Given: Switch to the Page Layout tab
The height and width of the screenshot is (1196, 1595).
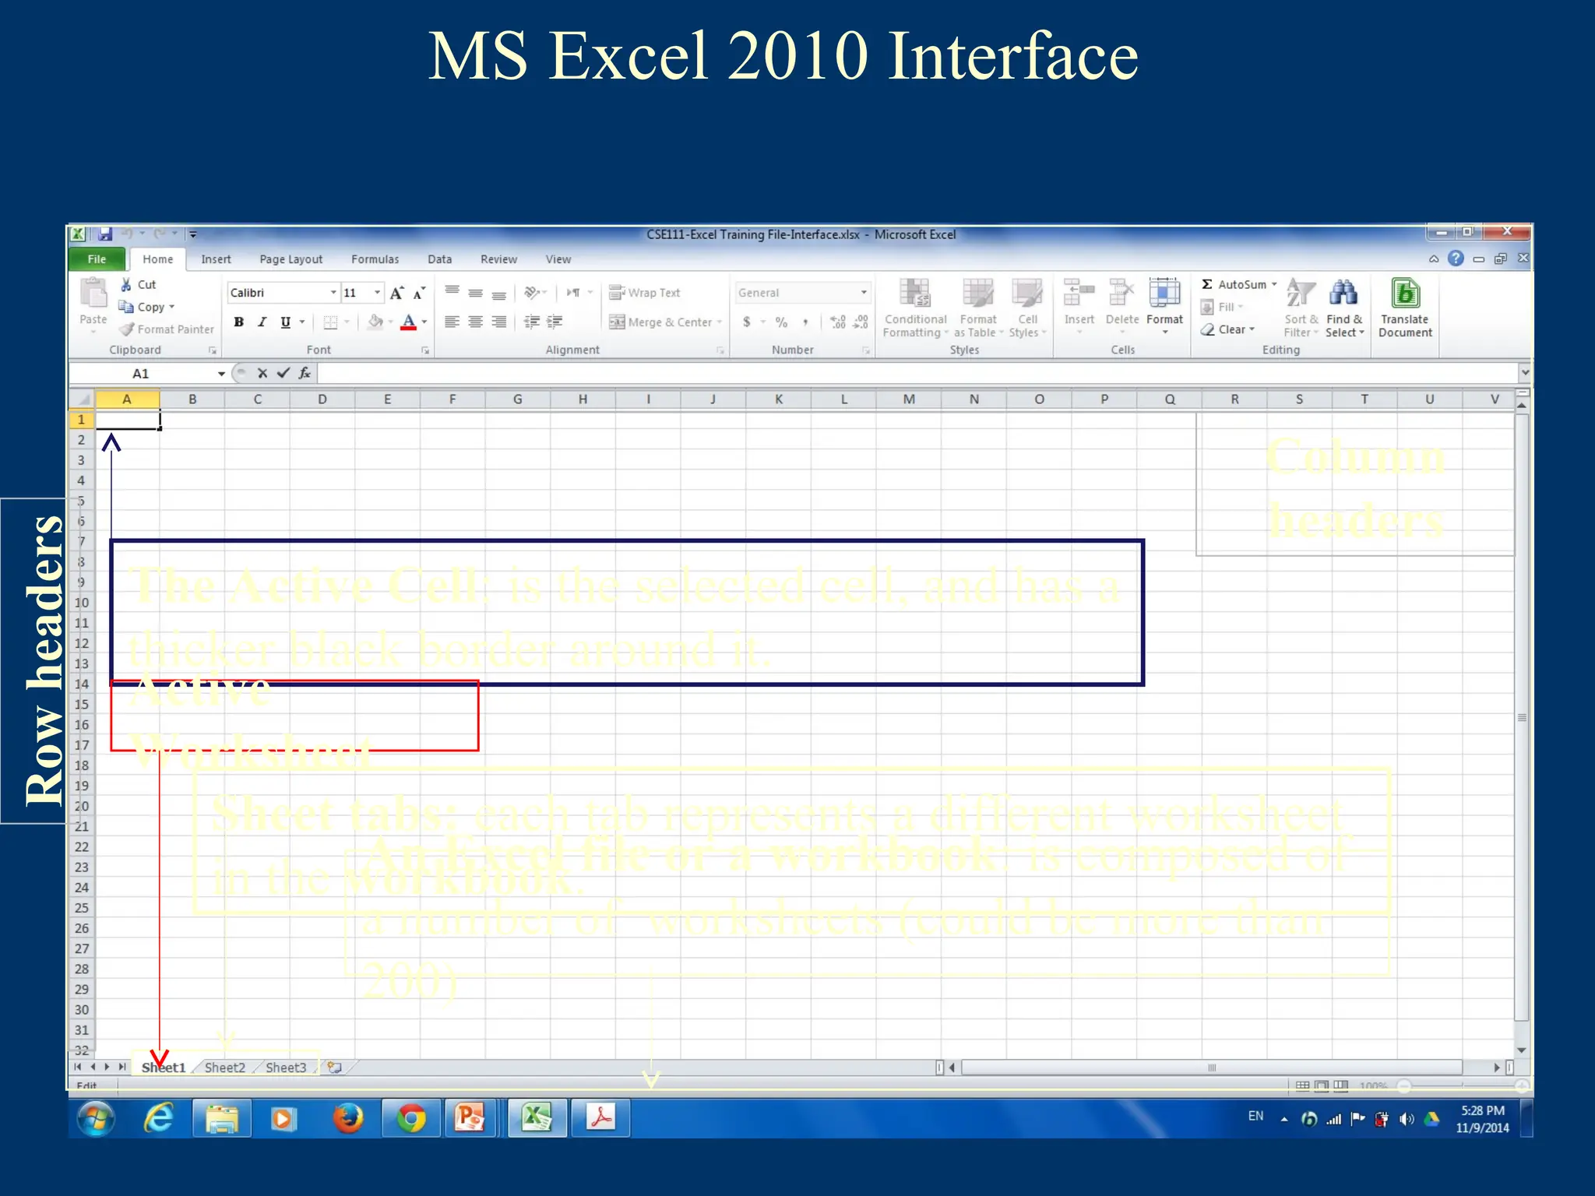Looking at the screenshot, I should pos(290,259).
